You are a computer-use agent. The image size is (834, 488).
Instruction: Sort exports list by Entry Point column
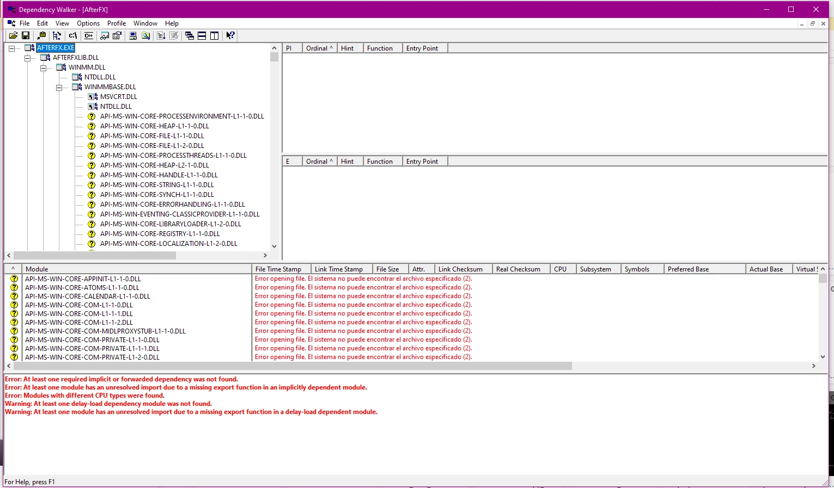click(425, 162)
